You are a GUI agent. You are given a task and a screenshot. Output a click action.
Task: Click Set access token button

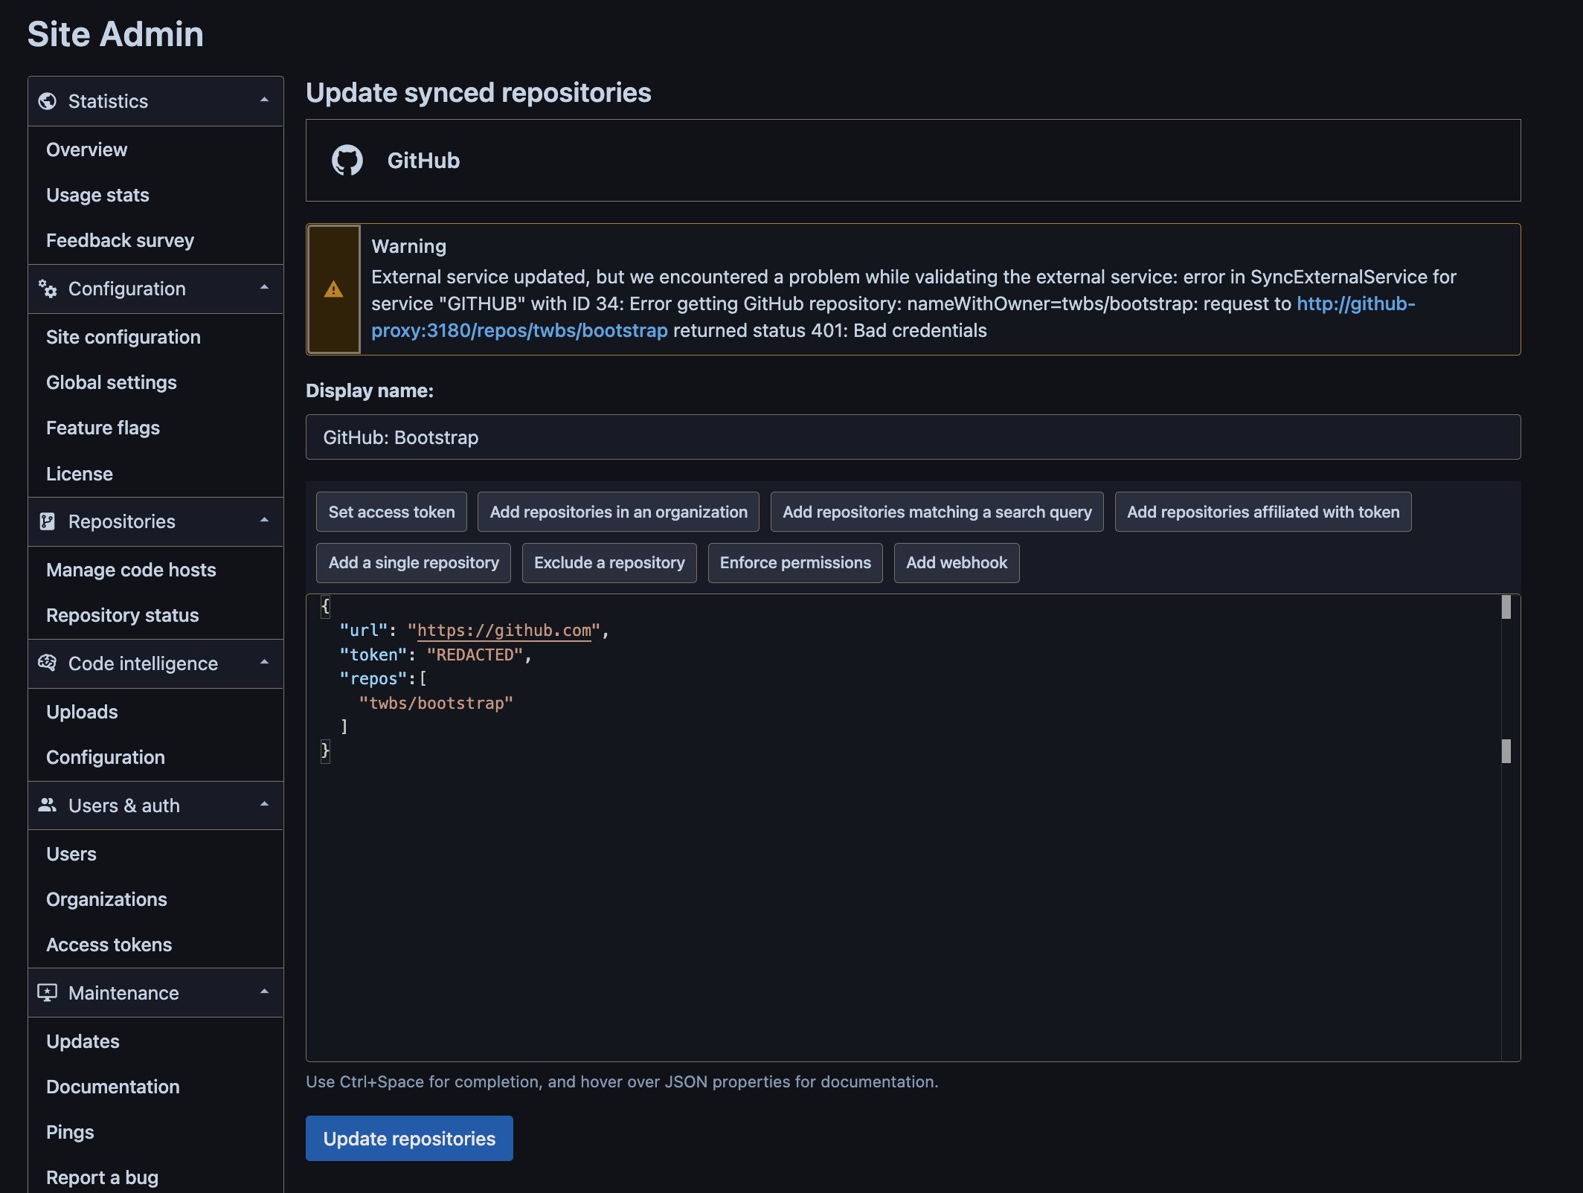pos(391,512)
